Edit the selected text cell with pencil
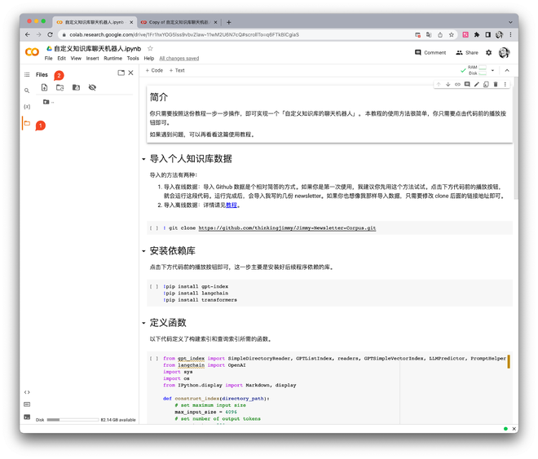The height and width of the screenshot is (459, 538). click(476, 84)
